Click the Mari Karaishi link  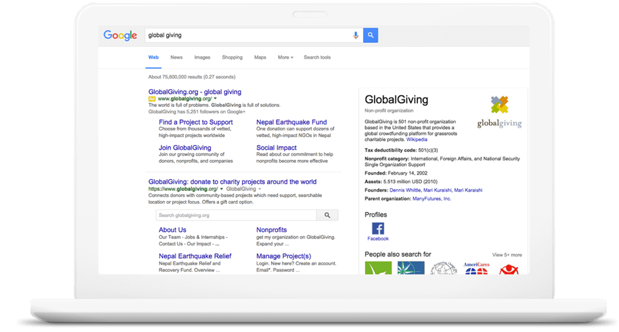pos(468,190)
